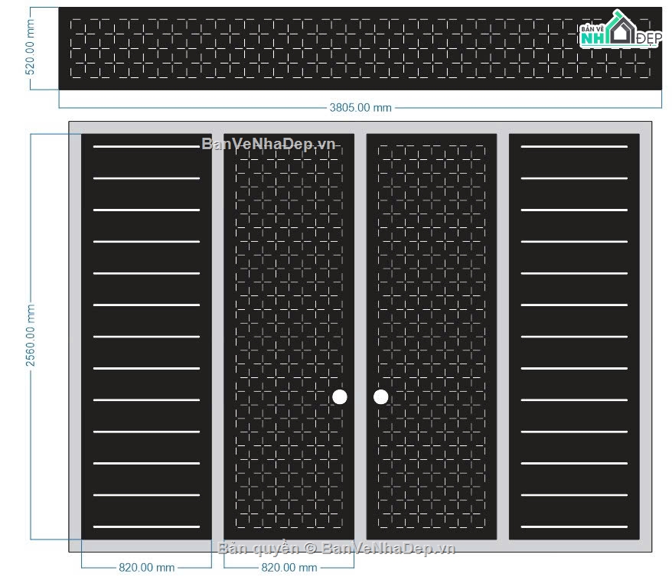Screen dimensions: 672x577
Task: Click the gray frame top rail
Action: [x=360, y=128]
